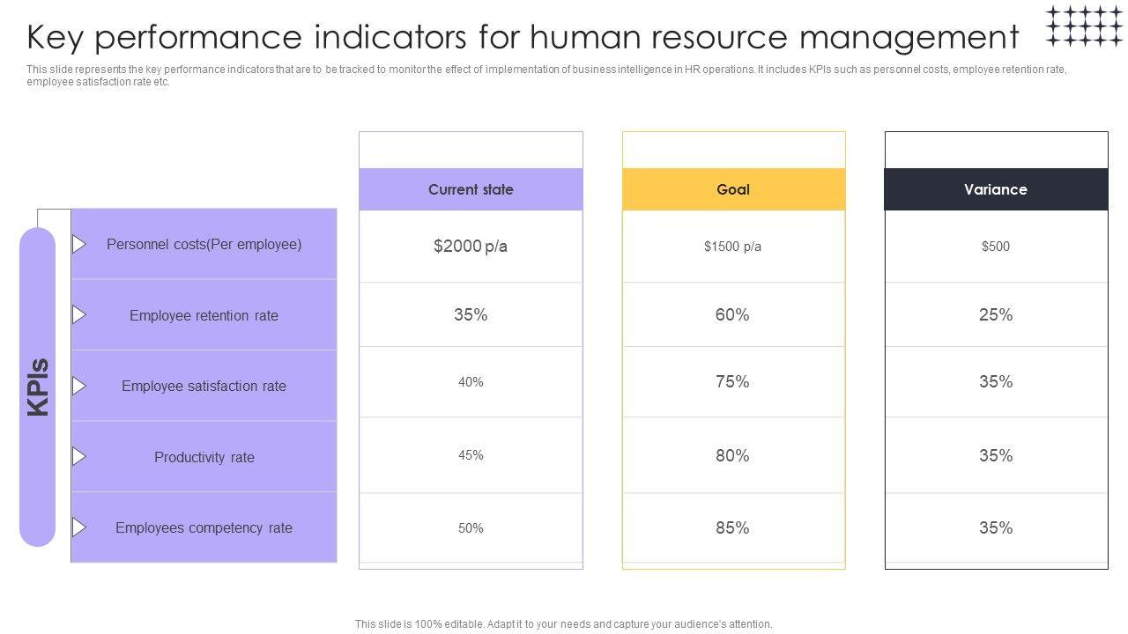
Task: Click the arrow beside Employee retention rate
Action: 78,314
